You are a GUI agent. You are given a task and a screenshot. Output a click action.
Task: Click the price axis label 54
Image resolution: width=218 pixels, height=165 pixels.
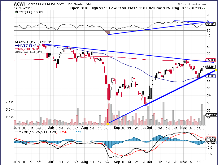pyautogui.click(x=208, y=95)
